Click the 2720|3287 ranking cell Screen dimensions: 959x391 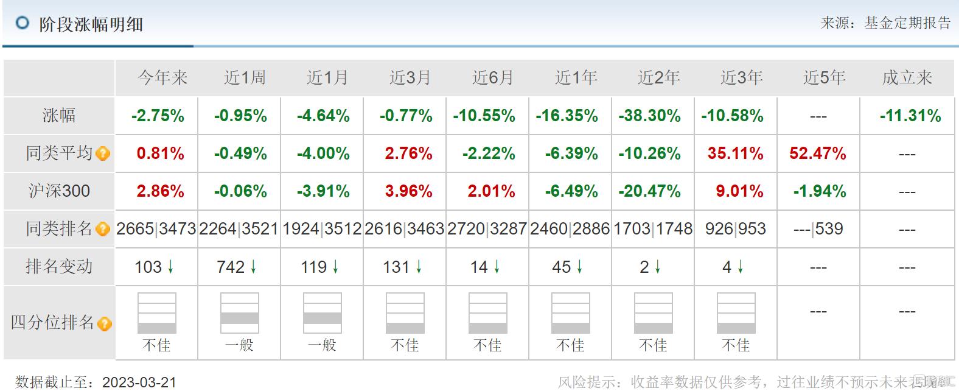[x=487, y=229]
